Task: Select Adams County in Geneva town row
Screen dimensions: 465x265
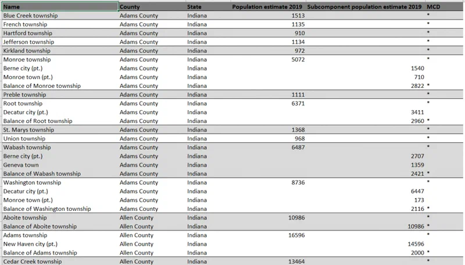Action: click(x=139, y=165)
